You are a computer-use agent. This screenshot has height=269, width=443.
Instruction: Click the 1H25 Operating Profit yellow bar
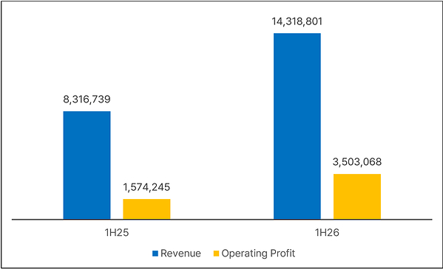coord(146,209)
